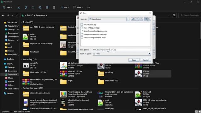Select New folder in Downloads list
This screenshot has width=201, height=113.
[31, 53]
